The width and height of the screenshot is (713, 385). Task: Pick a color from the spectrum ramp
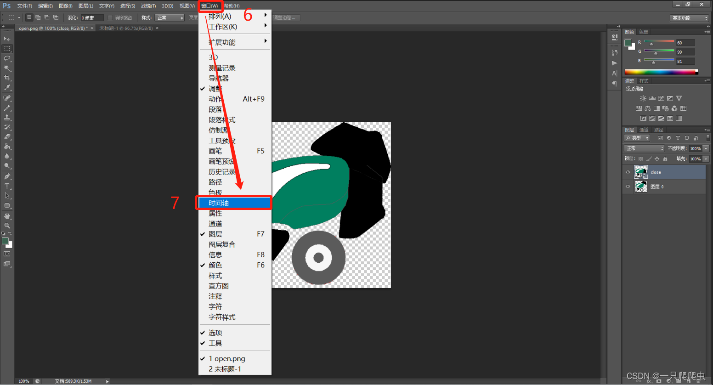tap(661, 72)
